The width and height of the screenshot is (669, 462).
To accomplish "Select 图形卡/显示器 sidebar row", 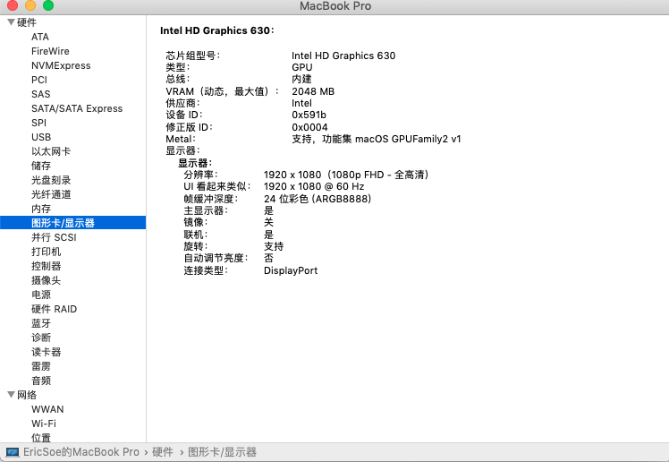I will pyautogui.click(x=73, y=223).
